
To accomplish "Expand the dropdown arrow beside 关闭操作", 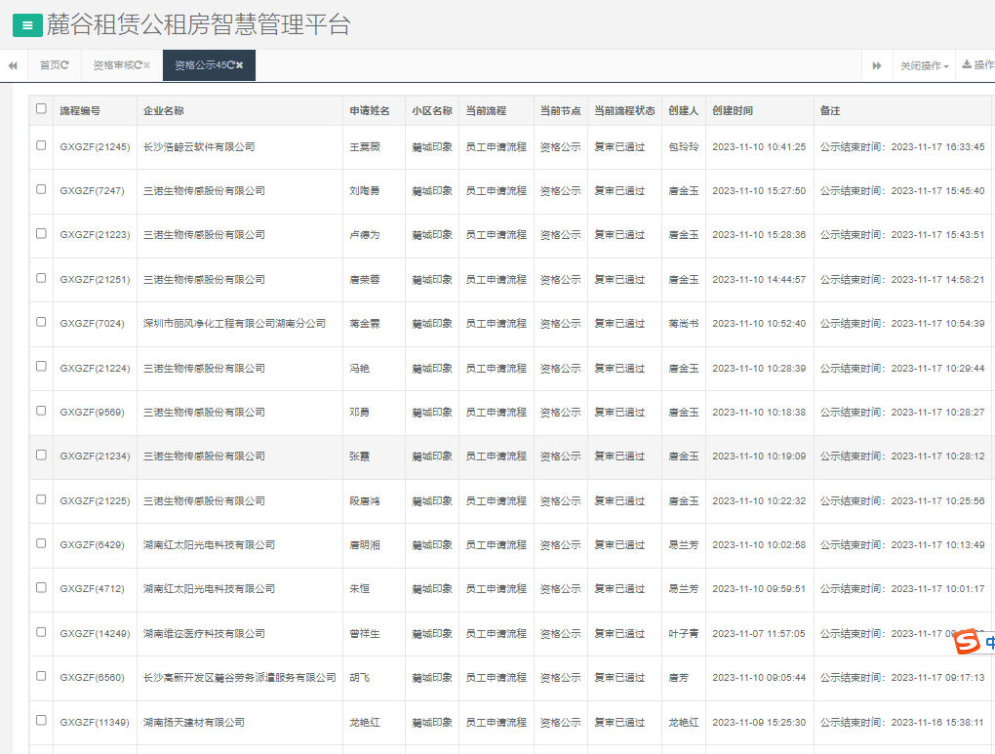I will click(x=945, y=66).
